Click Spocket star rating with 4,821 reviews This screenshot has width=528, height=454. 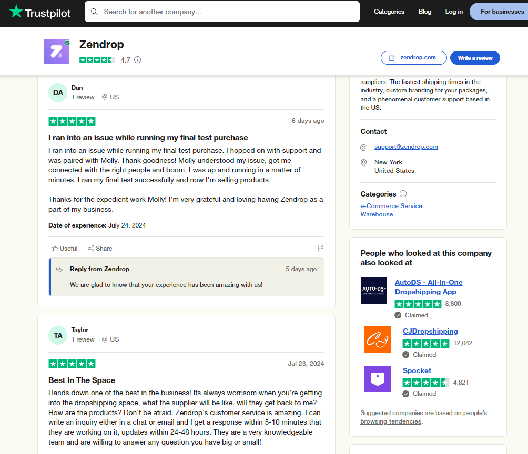426,383
